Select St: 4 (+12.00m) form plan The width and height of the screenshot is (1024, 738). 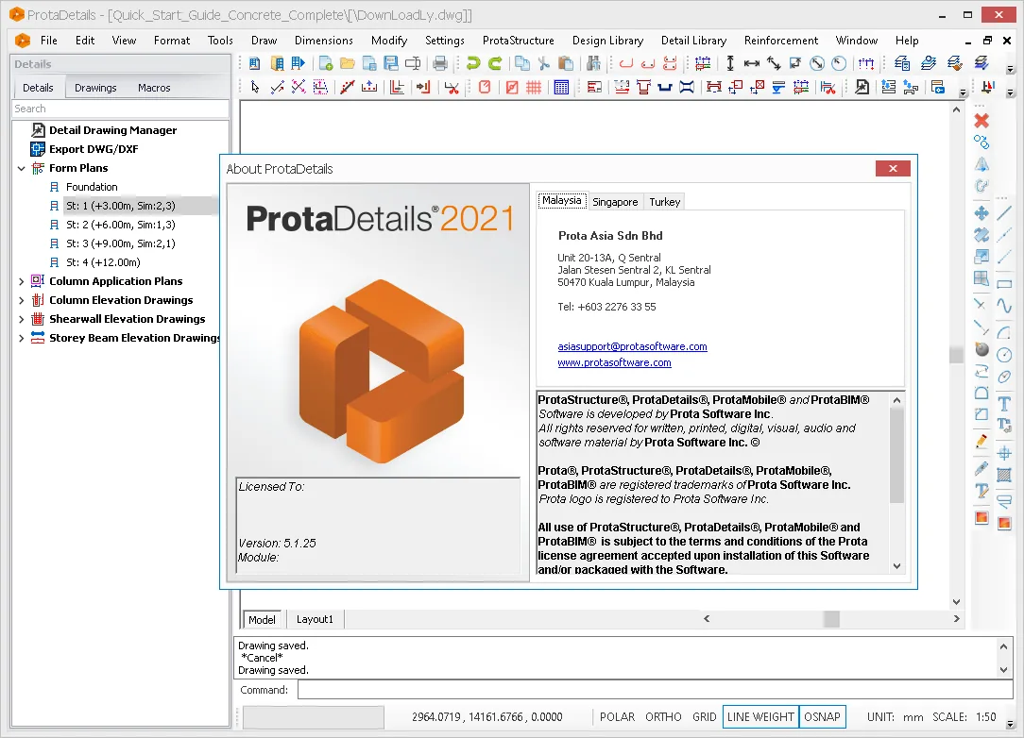(103, 263)
